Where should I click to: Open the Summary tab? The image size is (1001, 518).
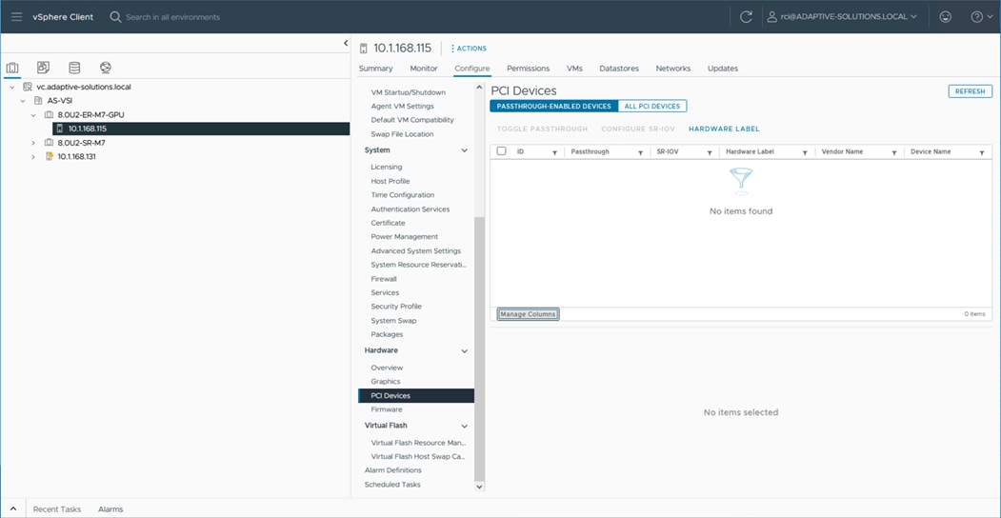375,69
